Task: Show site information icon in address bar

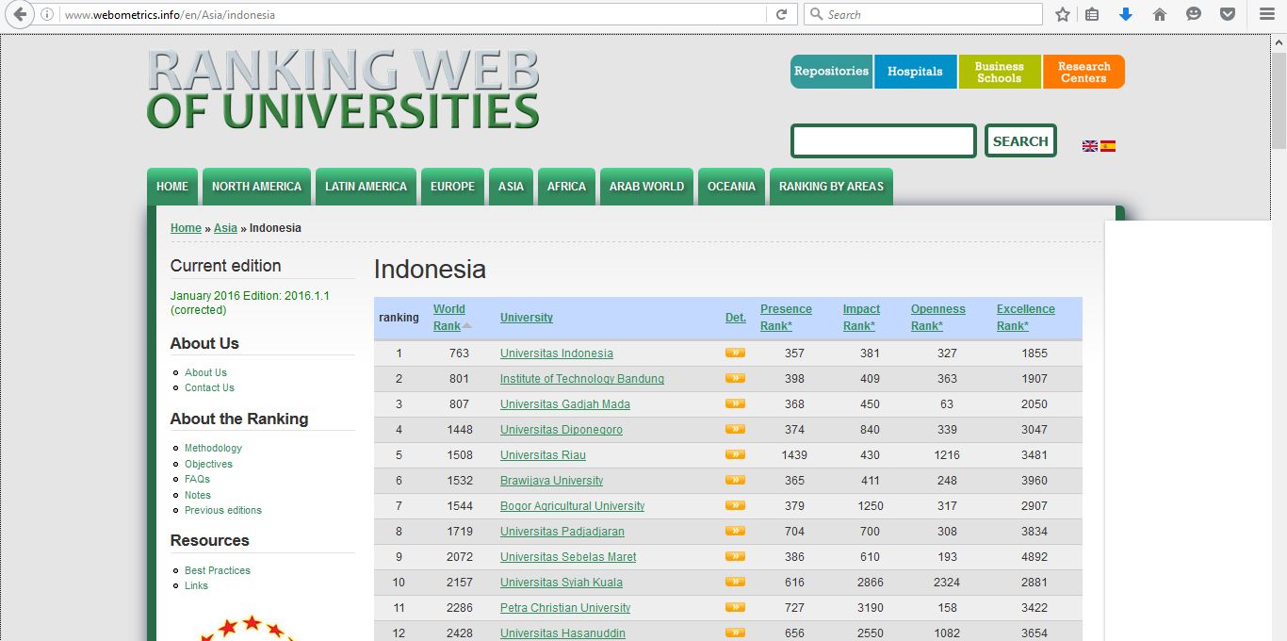Action: 47,14
